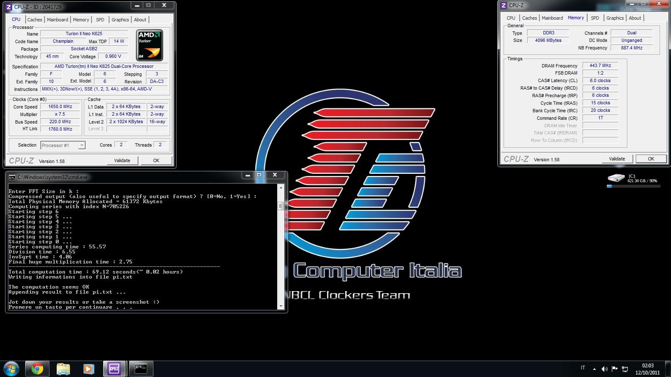Click the Core Voltage 0.960 V field
The height and width of the screenshot is (377, 671).
coord(113,57)
